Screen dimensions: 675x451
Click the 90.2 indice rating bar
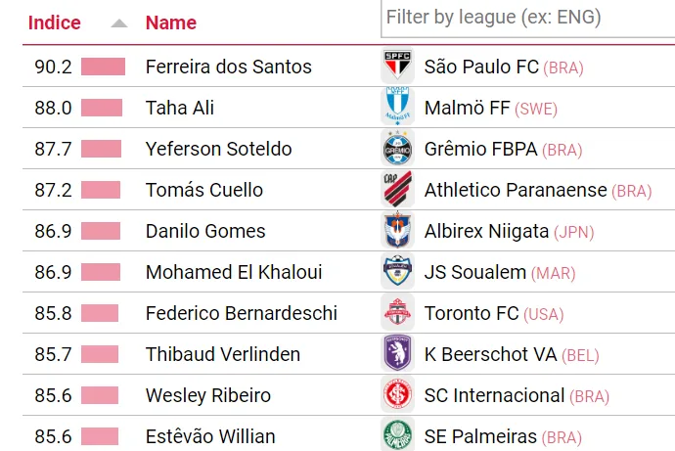click(103, 67)
